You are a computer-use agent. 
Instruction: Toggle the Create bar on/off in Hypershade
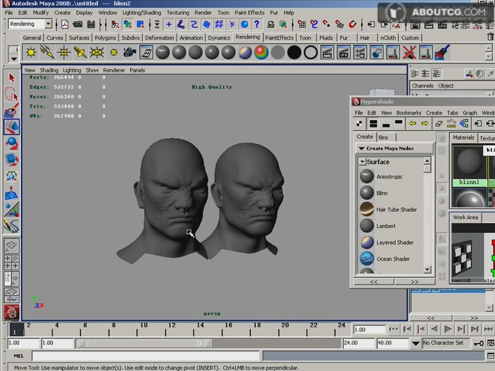pyautogui.click(x=359, y=123)
